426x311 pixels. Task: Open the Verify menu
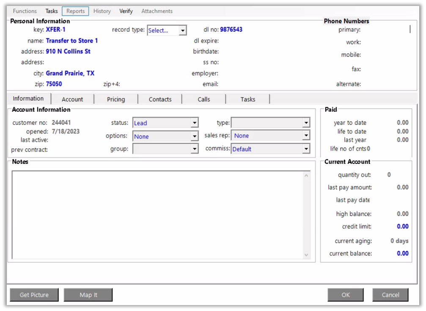126,11
